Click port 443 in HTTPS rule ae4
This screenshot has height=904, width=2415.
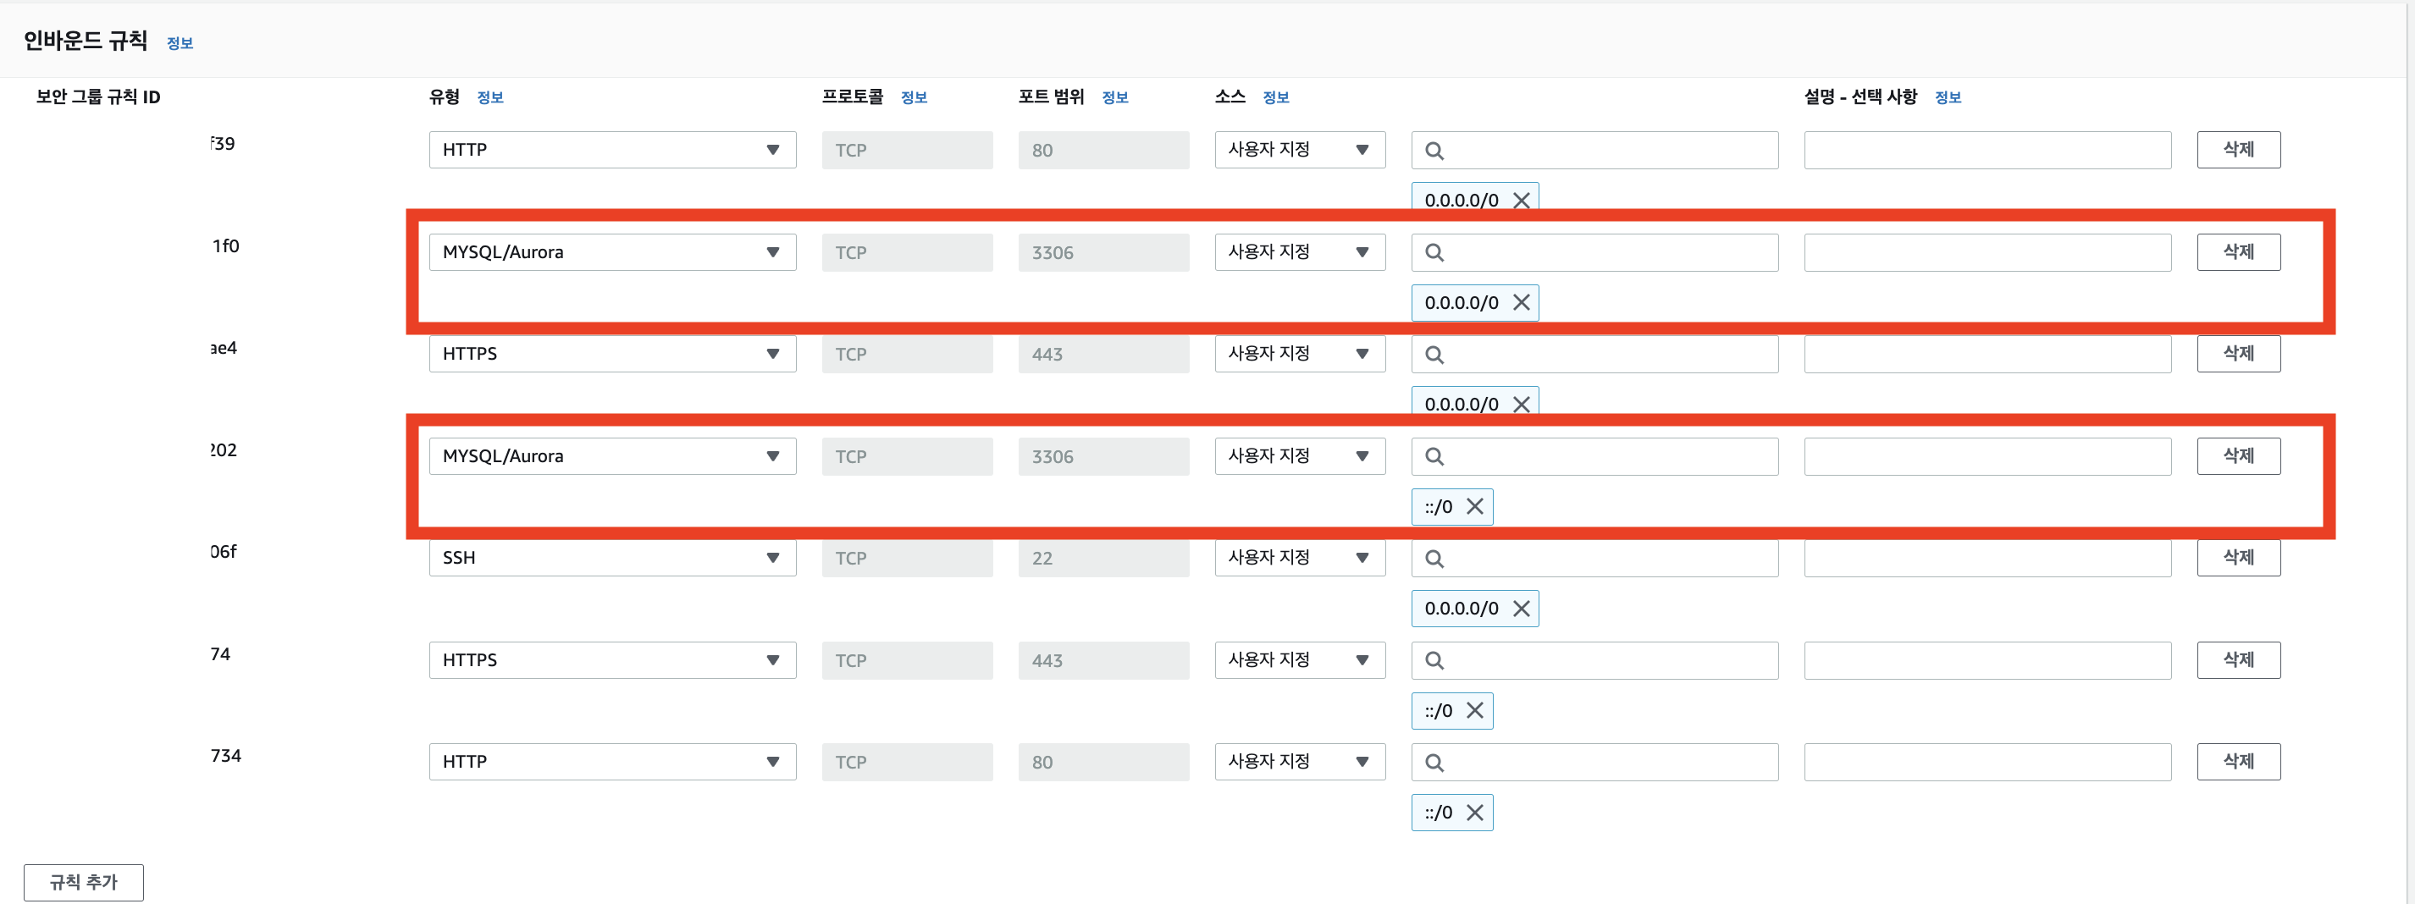(x=1103, y=354)
